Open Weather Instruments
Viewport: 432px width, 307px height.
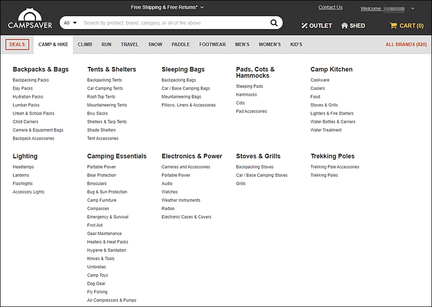[x=181, y=200]
